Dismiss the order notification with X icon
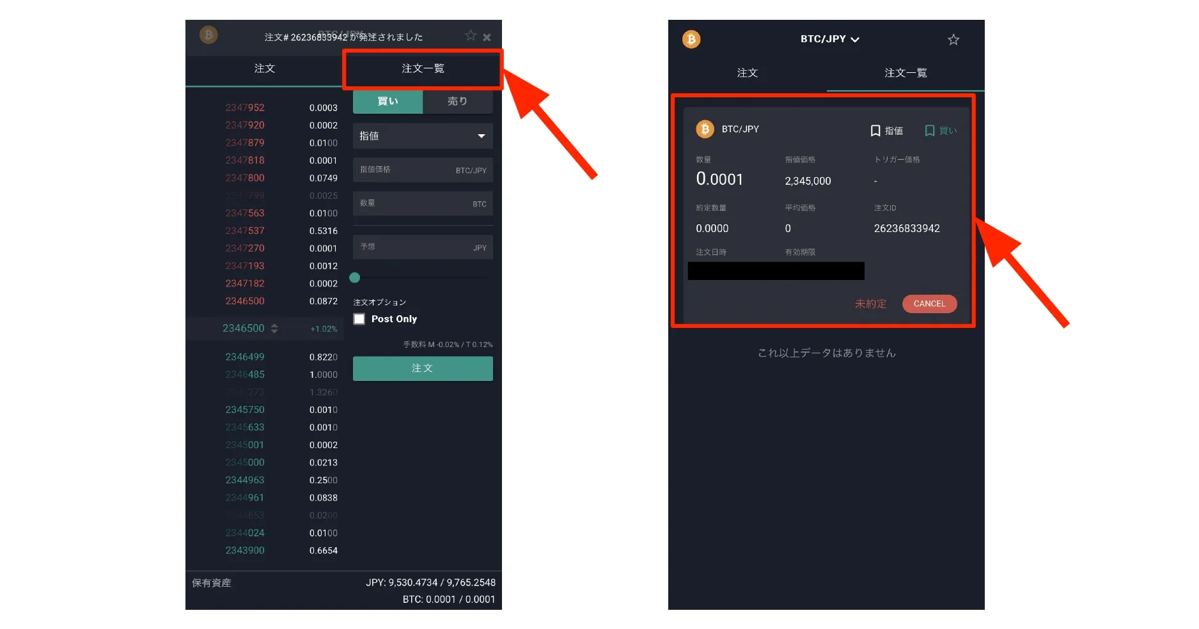Screen dimensions: 1199x629 [487, 38]
